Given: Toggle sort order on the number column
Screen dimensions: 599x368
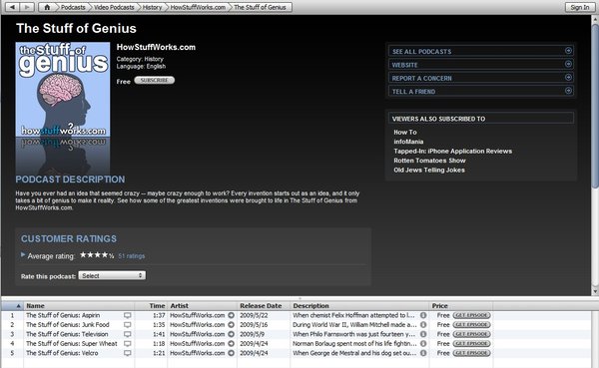Looking at the screenshot, I should coord(12,306).
